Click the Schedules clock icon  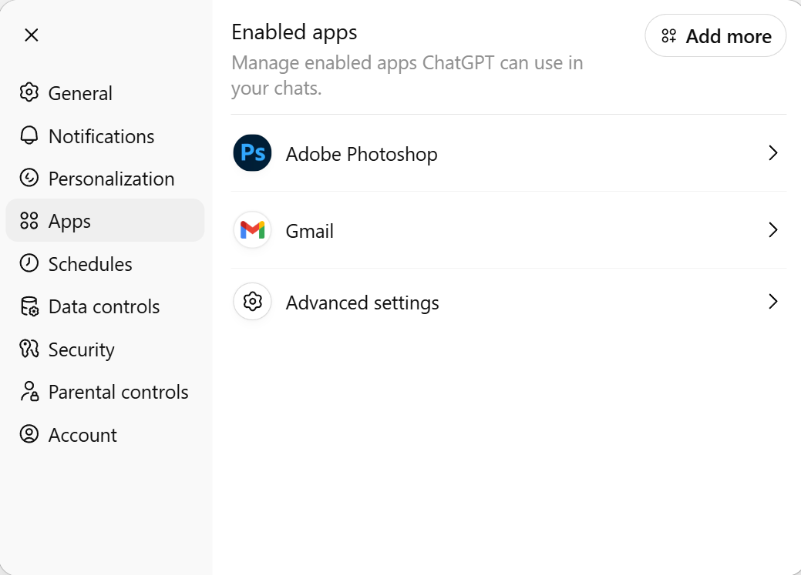(29, 264)
